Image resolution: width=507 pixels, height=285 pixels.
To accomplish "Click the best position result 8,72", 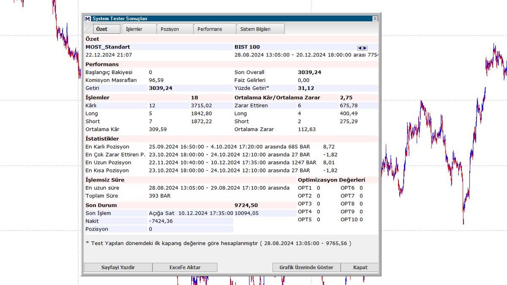I will (328, 147).
